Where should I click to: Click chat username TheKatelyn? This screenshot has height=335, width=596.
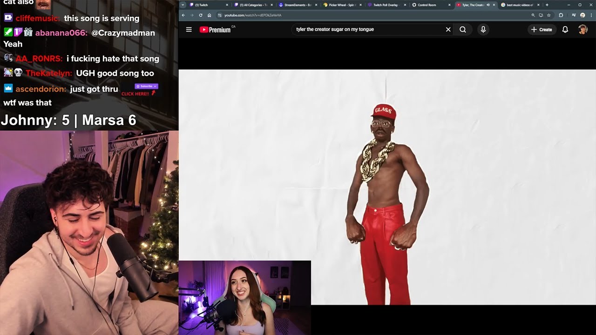(x=48, y=73)
